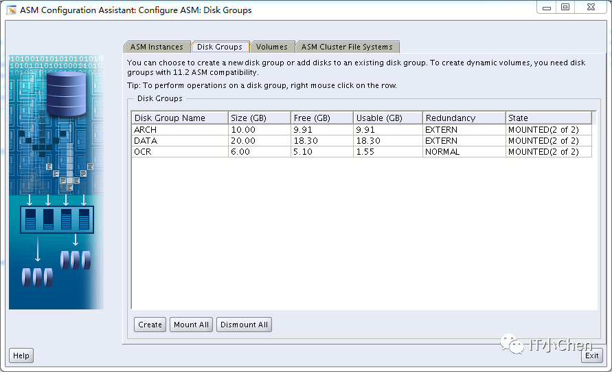Viewport: 612px width, 372px height.
Task: Click the NORMAL redundancy cell for OCR
Action: (464, 151)
